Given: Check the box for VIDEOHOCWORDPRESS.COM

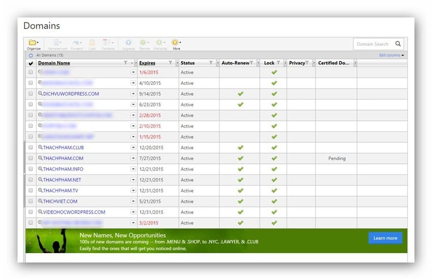Looking at the screenshot, I should coord(30,212).
